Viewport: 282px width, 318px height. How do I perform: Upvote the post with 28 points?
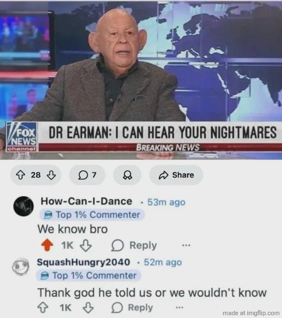tap(20, 175)
